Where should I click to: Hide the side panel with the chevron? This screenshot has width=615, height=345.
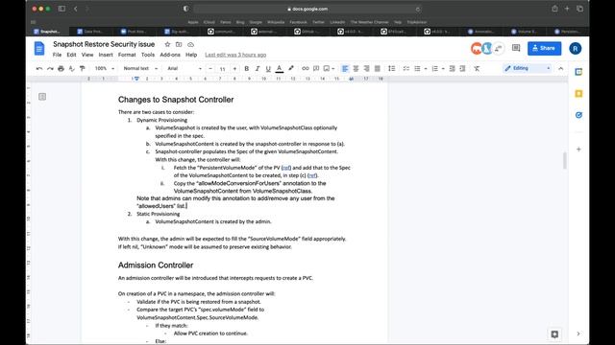pyautogui.click(x=578, y=333)
